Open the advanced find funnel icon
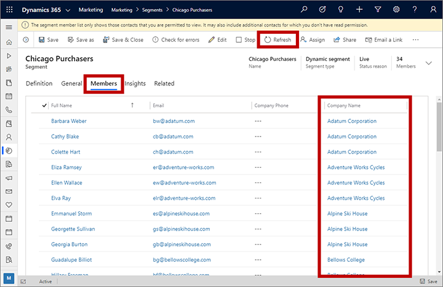The width and height of the screenshot is (443, 287). pos(378,10)
